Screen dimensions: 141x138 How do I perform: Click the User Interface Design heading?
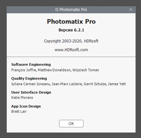coord(31,92)
